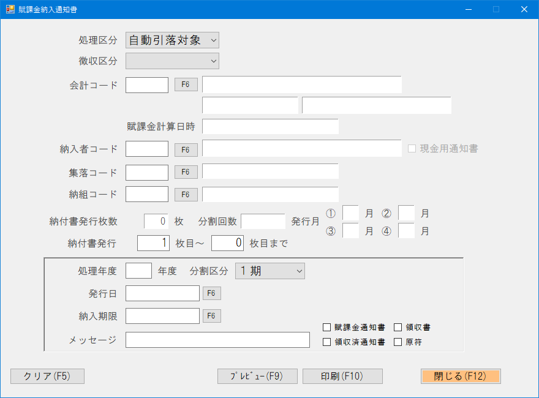Enable the 領収済通知書 checkbox
539x398 pixels.
click(x=327, y=342)
